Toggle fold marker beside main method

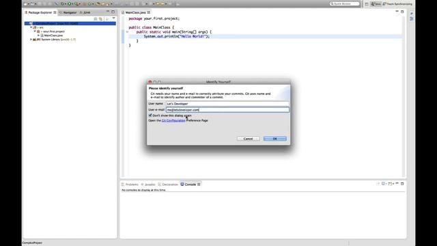point(127,32)
